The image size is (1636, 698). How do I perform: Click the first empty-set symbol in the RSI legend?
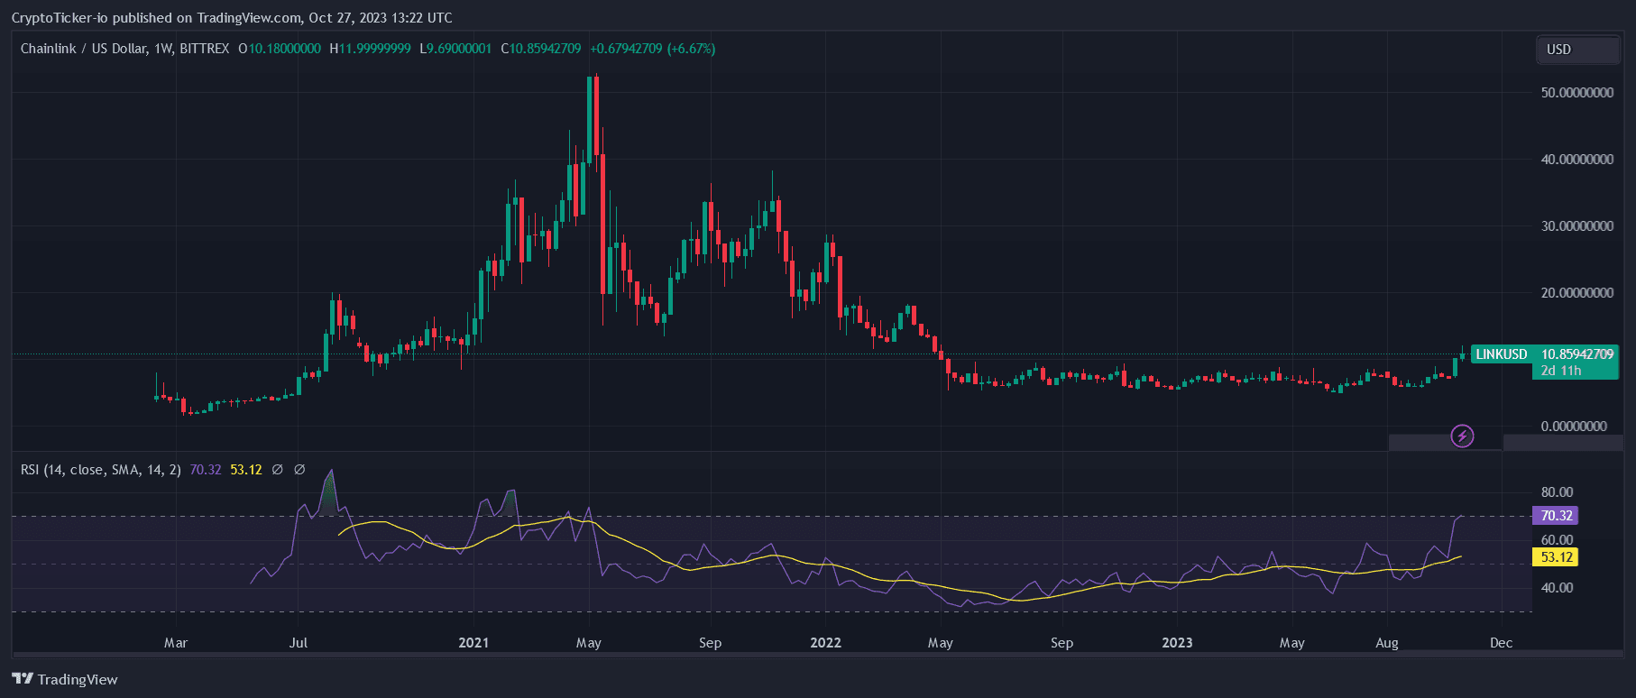click(x=278, y=470)
